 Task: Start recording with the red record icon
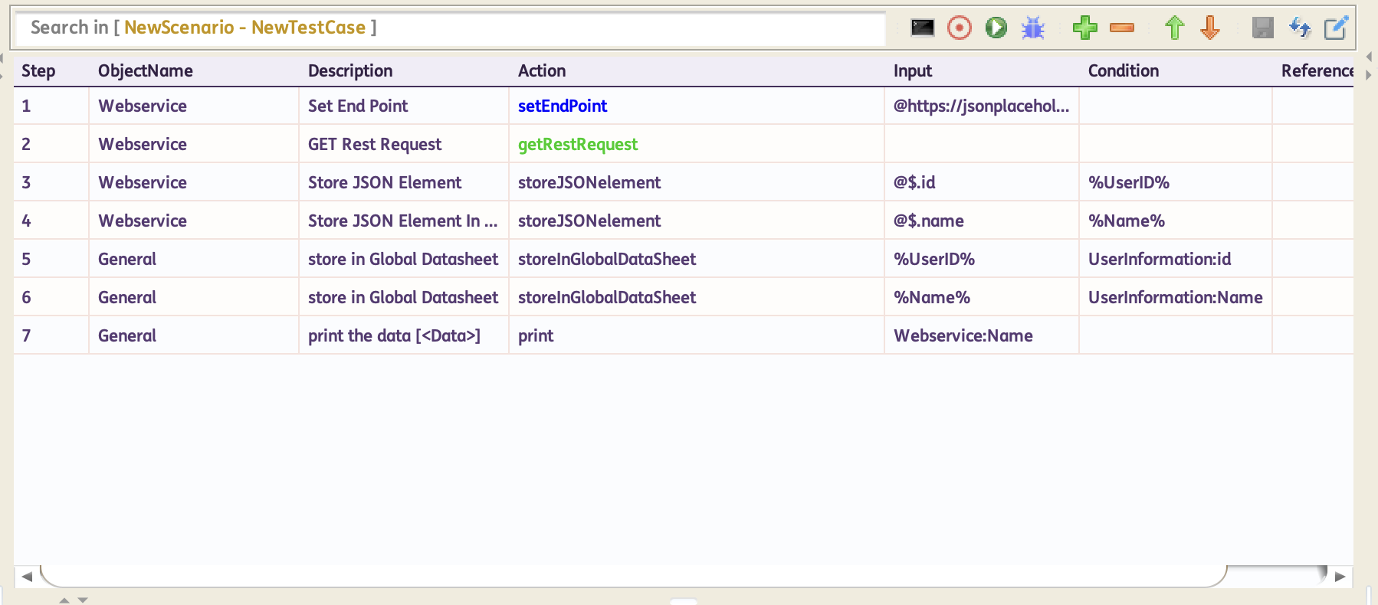[959, 28]
